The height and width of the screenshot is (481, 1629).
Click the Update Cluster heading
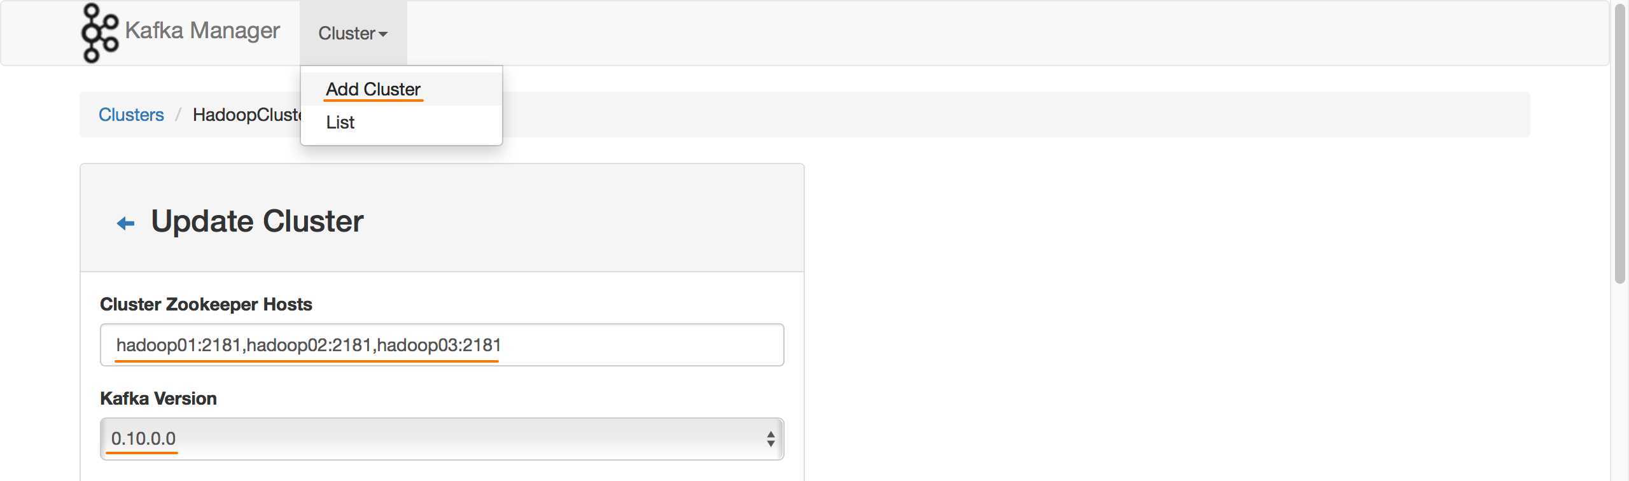point(257,221)
